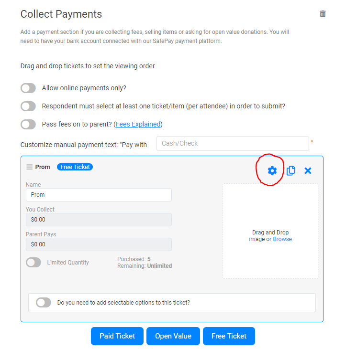The width and height of the screenshot is (346, 349).
Task: Open the Fees Explained link
Action: [138, 124]
